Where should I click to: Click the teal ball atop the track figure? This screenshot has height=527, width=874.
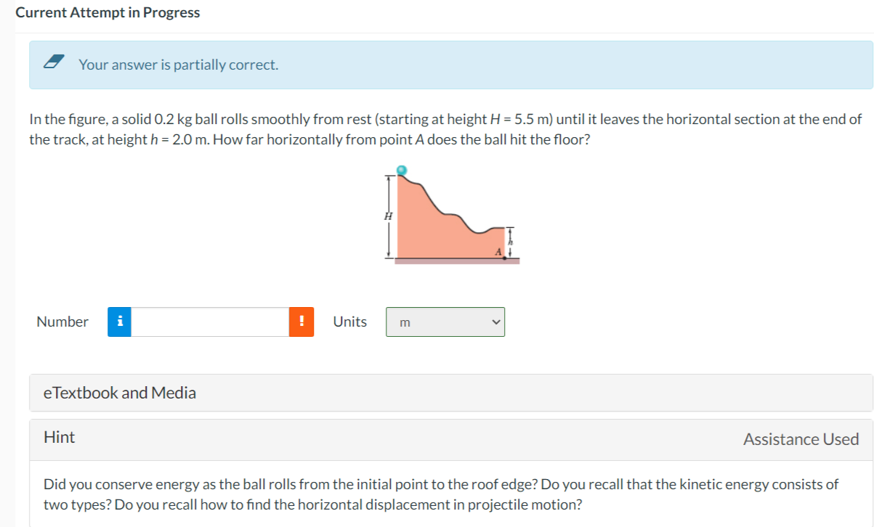click(x=402, y=168)
